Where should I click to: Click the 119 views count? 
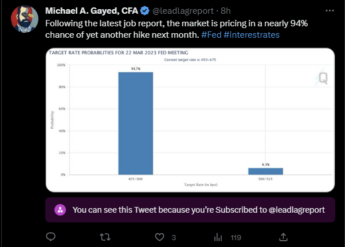click(x=236, y=237)
